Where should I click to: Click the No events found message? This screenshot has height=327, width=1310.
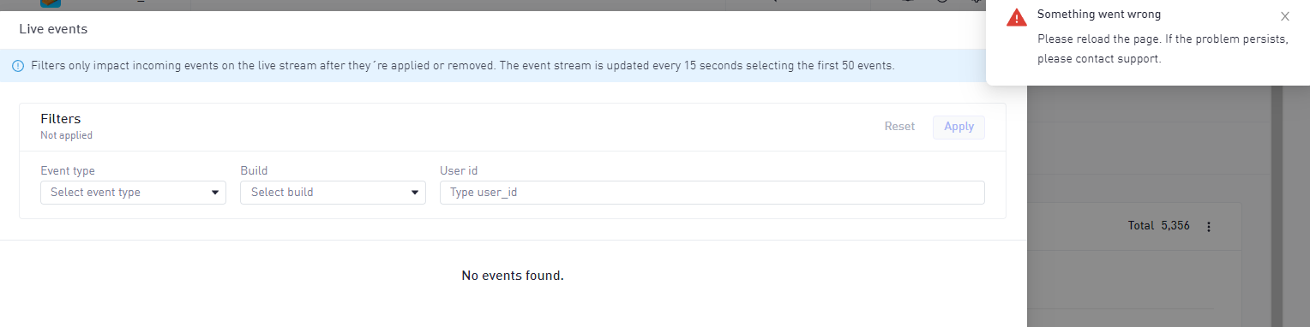pos(513,276)
